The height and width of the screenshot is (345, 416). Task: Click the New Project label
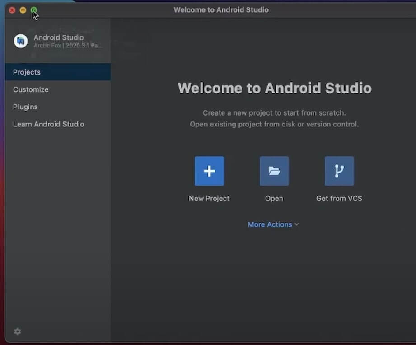(209, 199)
